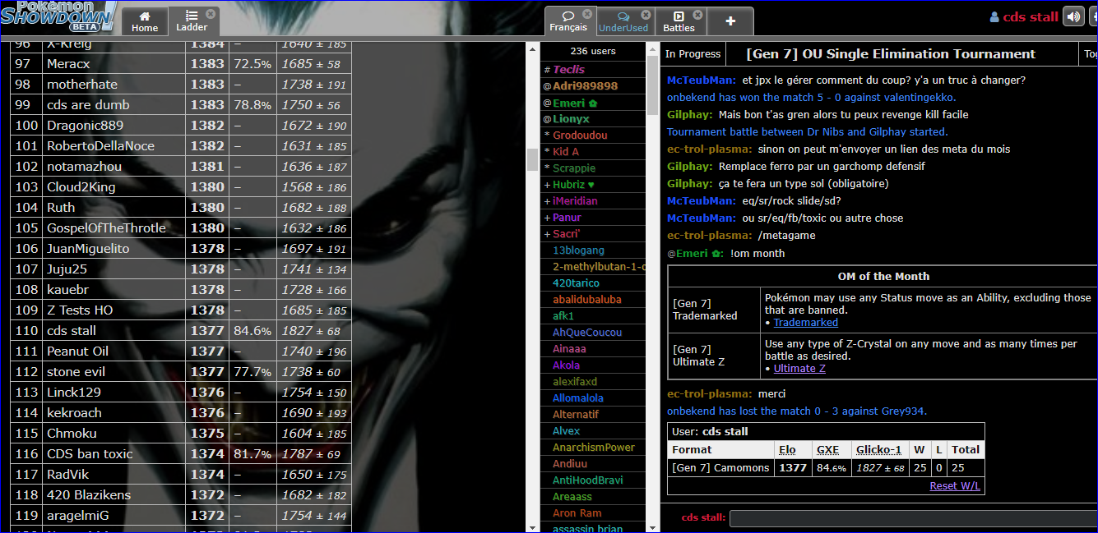1098x533 pixels.
Task: Click the motherhate ladder row
Action: (x=181, y=85)
